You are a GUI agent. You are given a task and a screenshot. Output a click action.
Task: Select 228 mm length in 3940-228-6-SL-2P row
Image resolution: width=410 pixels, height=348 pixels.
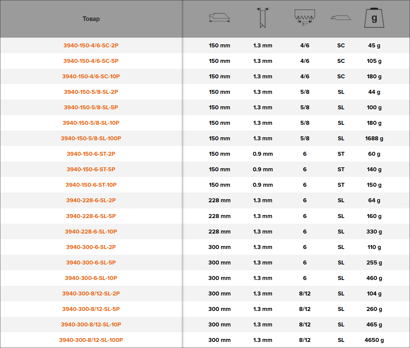219,200
